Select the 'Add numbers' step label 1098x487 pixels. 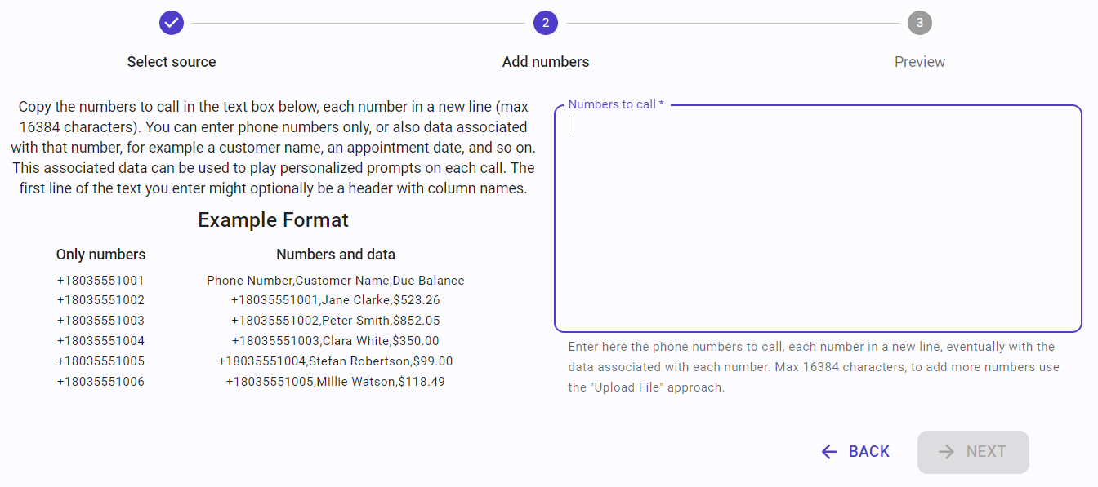[x=546, y=62]
